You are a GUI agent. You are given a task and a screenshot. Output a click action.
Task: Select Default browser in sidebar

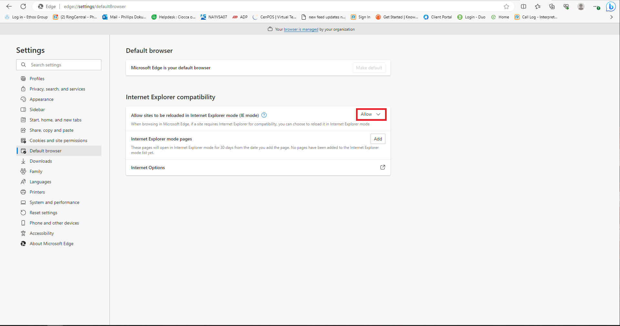tap(59, 151)
